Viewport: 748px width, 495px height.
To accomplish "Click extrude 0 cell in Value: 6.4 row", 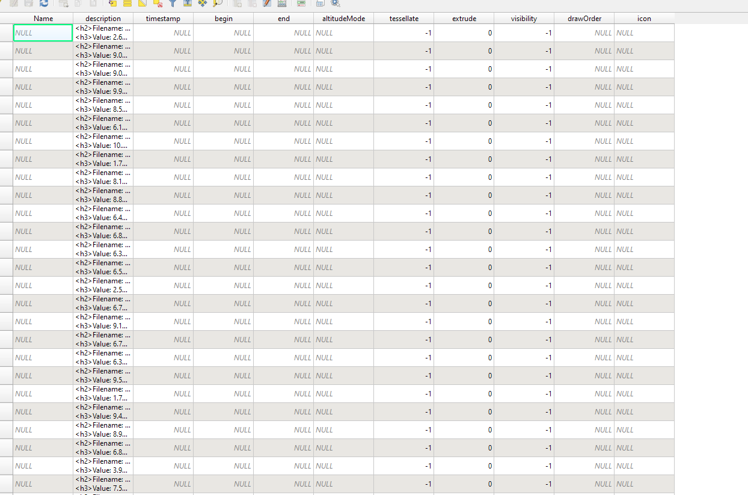I will pos(464,213).
